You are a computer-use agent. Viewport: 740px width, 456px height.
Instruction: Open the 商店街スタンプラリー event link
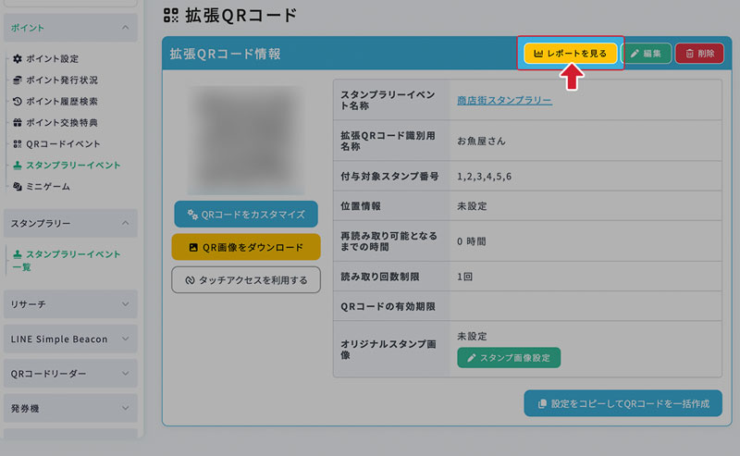504,100
